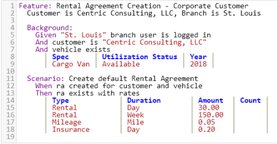Click the Insurance type cell
The width and height of the screenshot is (277, 144).
pos(71,130)
